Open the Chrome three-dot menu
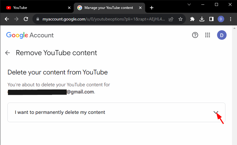The width and height of the screenshot is (237, 145). [x=230, y=19]
